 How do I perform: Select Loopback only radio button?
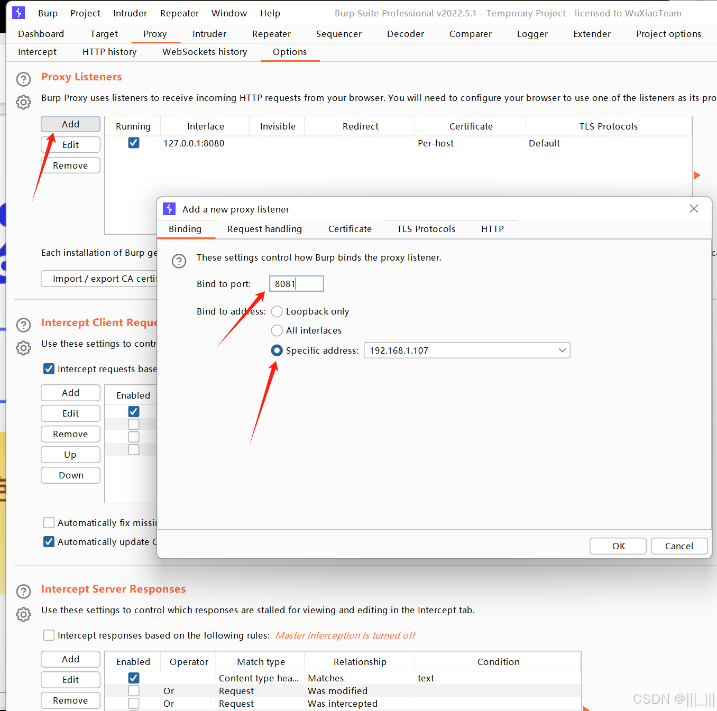277,311
